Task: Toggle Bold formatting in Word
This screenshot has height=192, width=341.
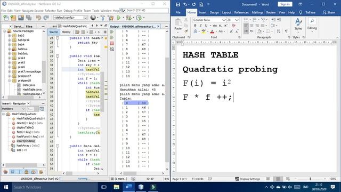Action: [x=196, y=26]
